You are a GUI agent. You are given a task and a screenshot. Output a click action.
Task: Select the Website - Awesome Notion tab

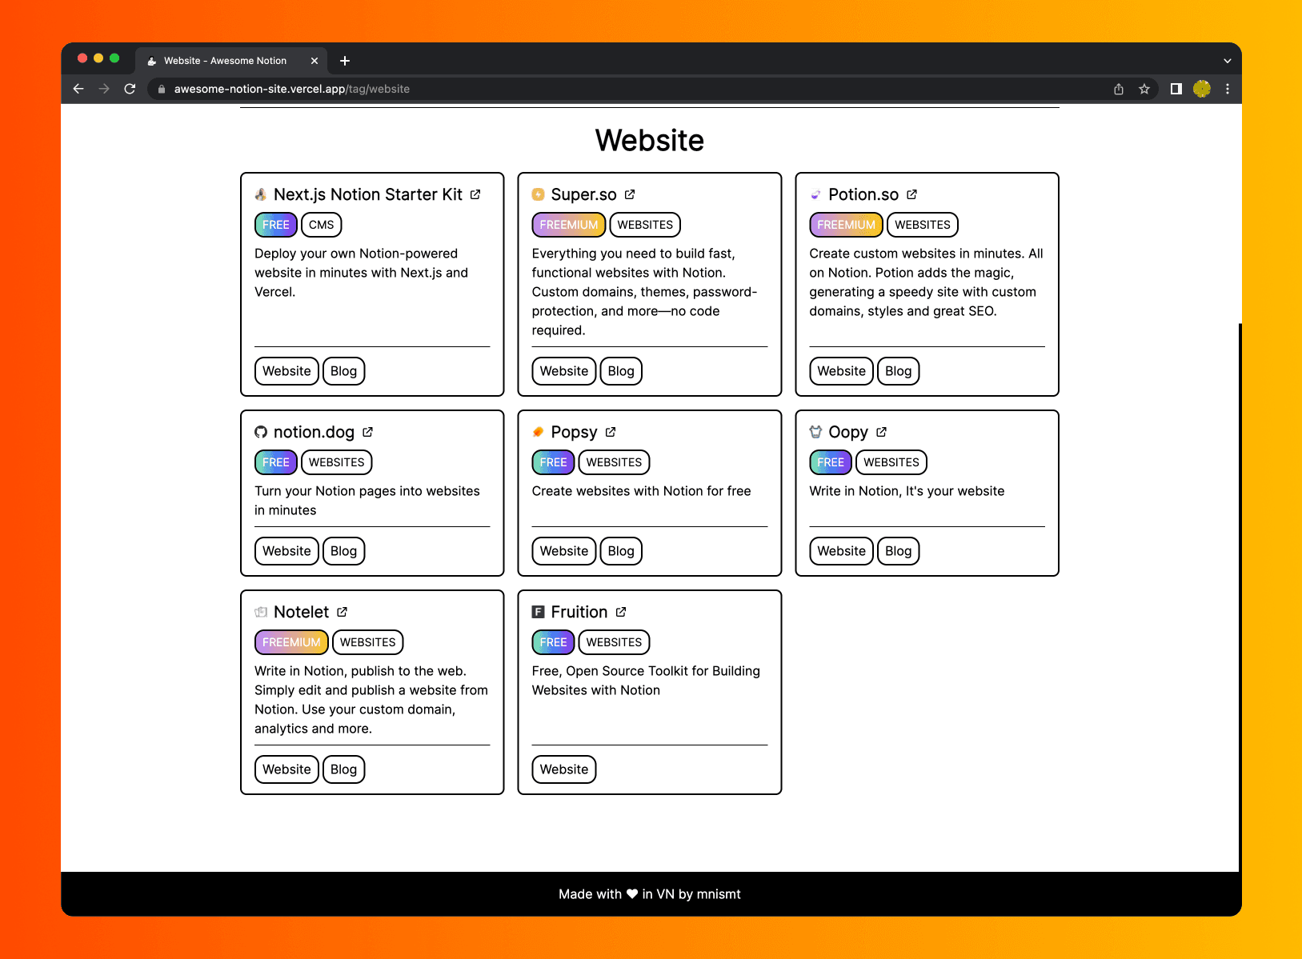click(x=225, y=61)
